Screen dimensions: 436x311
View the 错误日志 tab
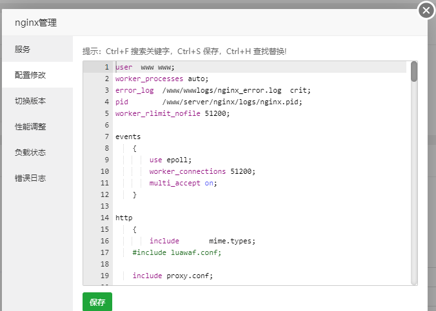click(x=30, y=178)
